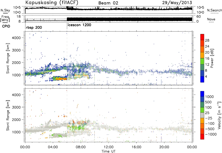Click the 28 value on power colorbar
Image resolution: width=222 pixels, height=153 pixels.
207,40
